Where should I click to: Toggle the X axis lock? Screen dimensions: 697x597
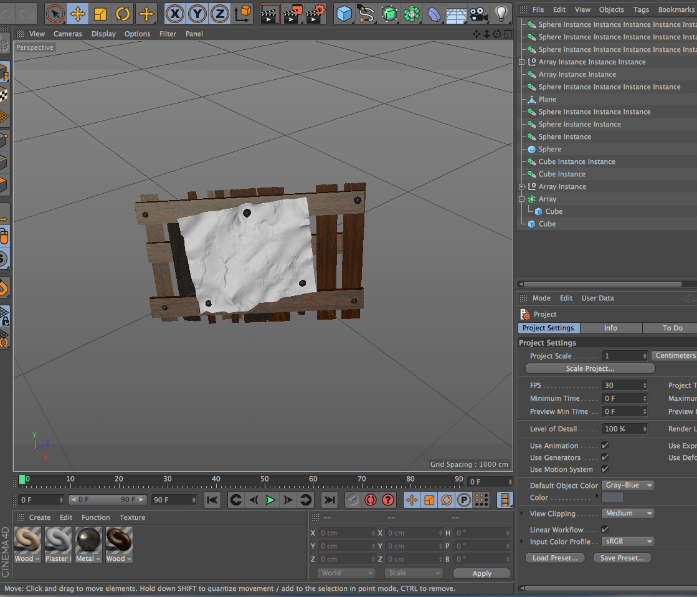176,13
